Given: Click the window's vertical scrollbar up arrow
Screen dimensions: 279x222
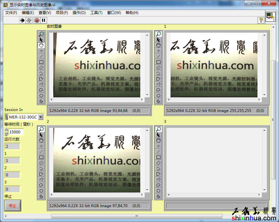Looking at the screenshot, I should (x=273, y=27).
